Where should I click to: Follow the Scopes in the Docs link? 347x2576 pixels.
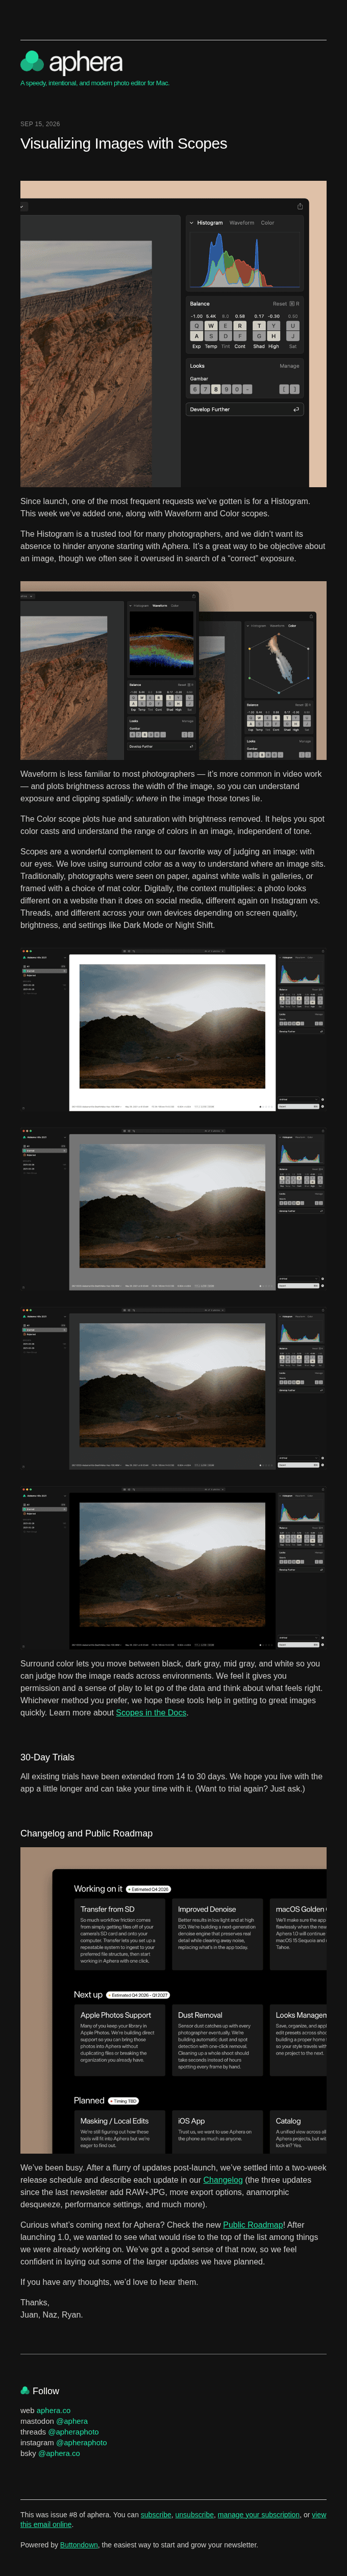coord(151,1712)
